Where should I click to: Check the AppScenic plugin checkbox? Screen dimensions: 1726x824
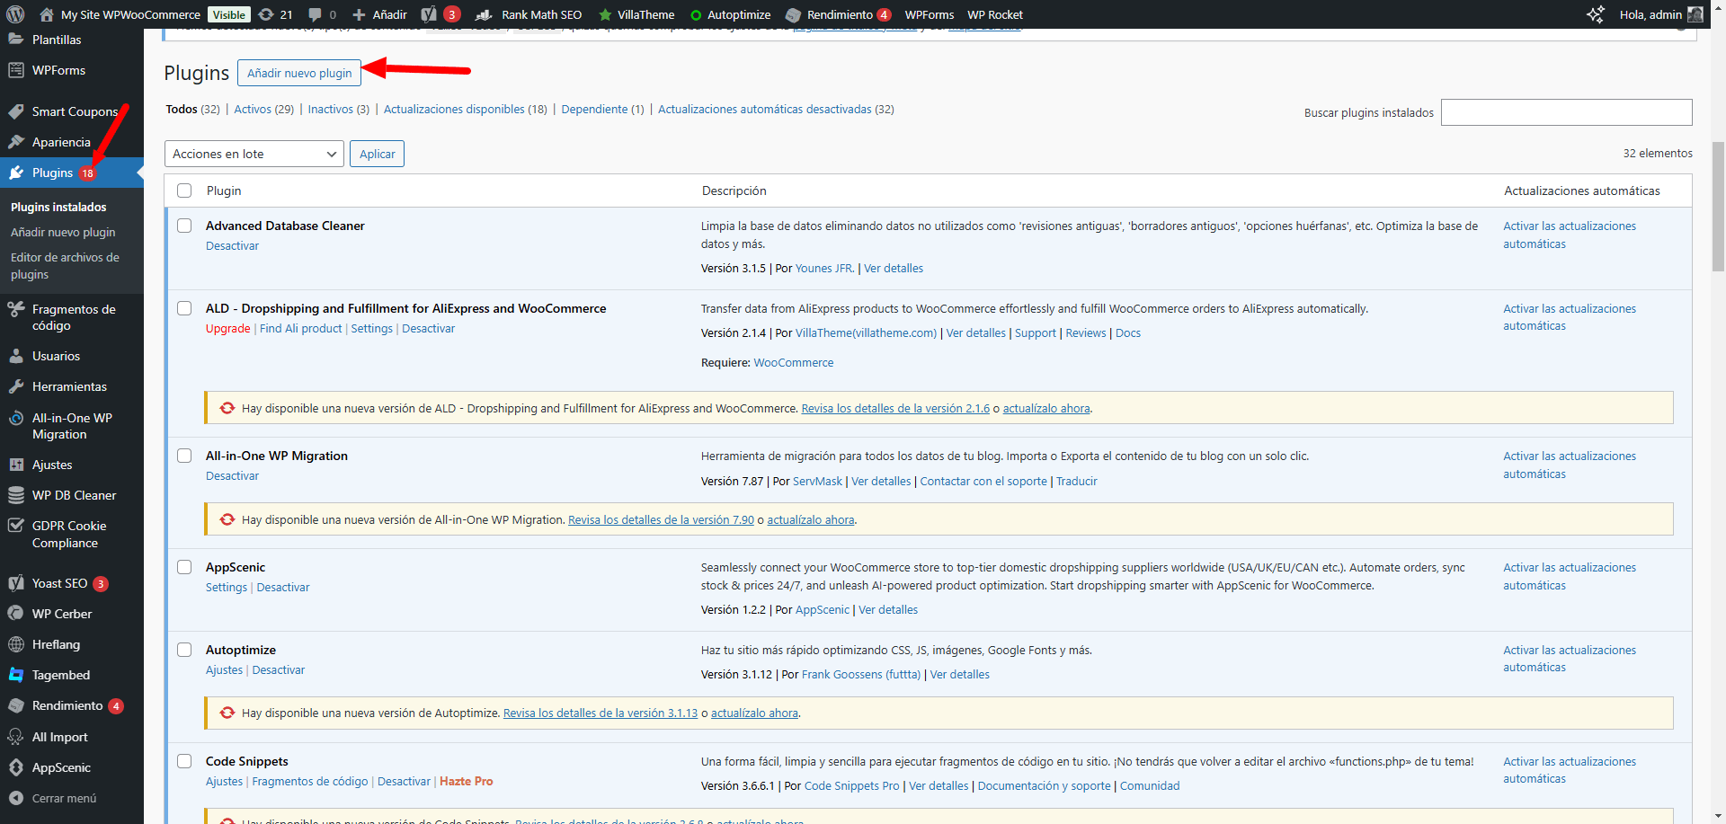point(184,567)
